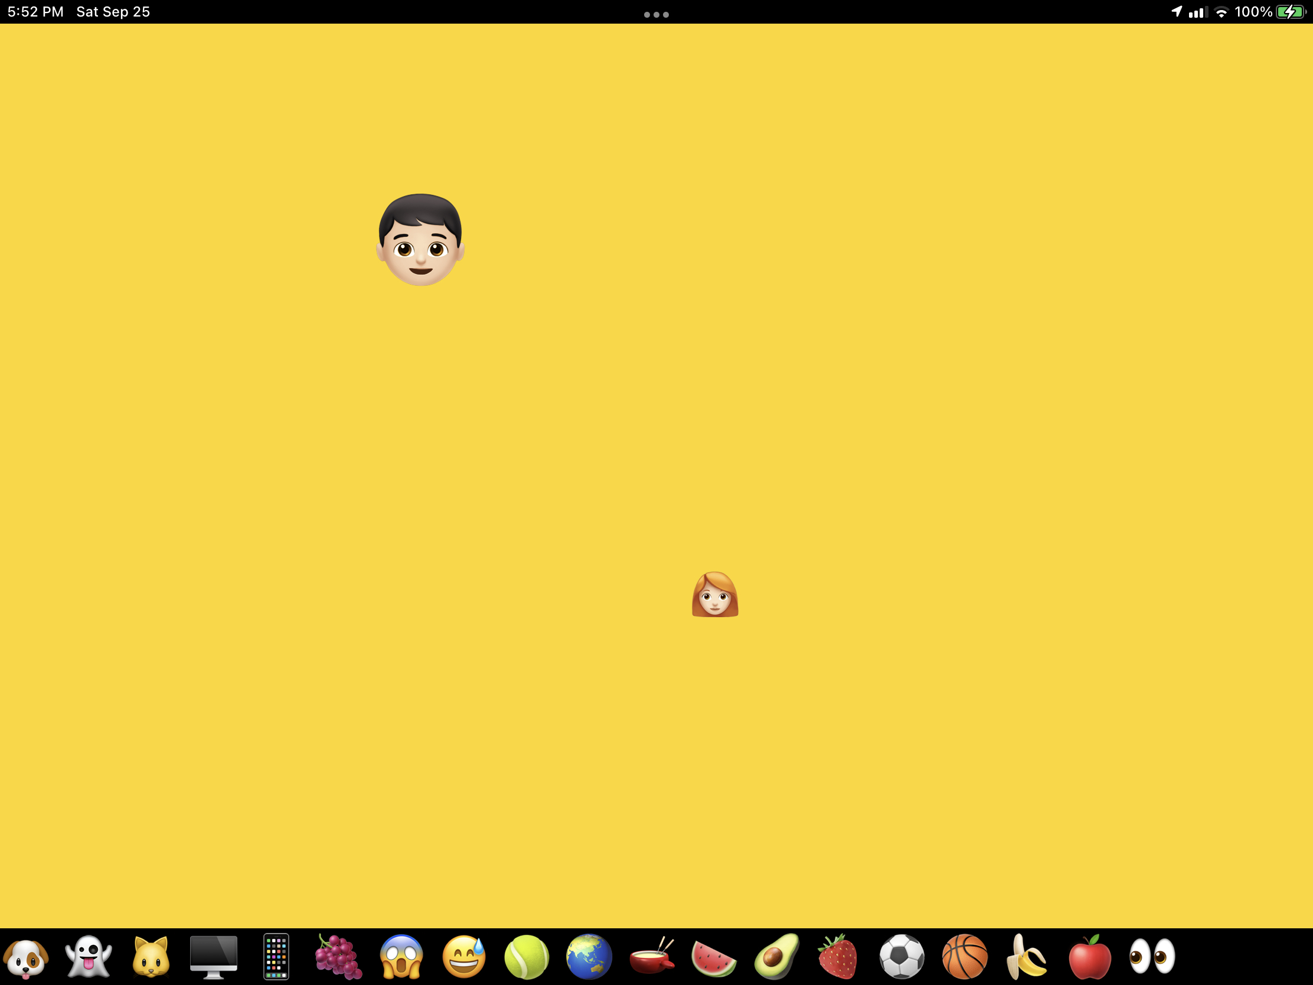Select the grapes emoji
1313x985 pixels.
pos(338,957)
